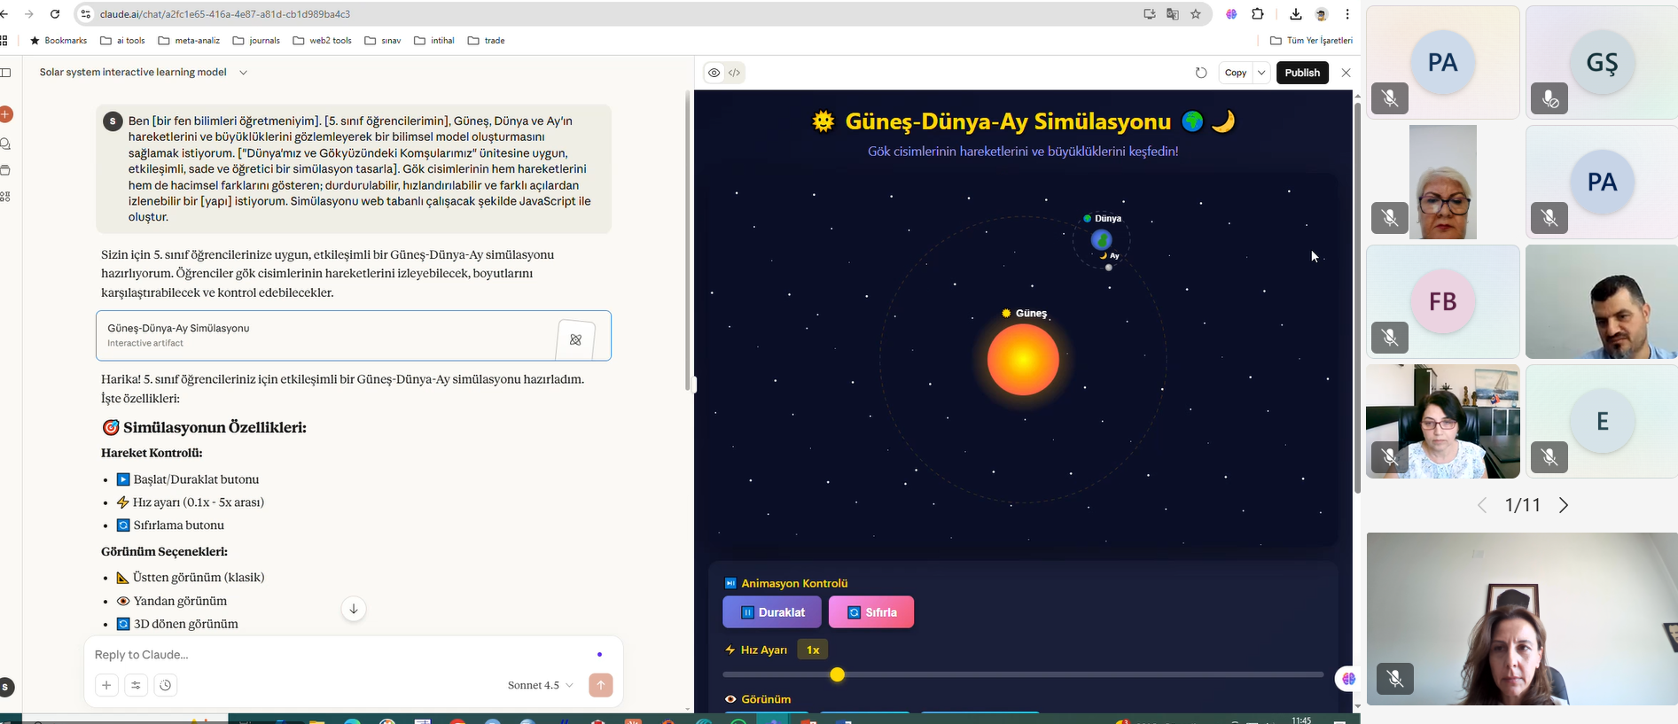
Task: Open the meta-analiz bookmarks folder
Action: [x=189, y=41]
